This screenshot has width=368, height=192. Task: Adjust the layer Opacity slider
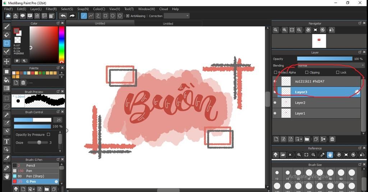[325, 59]
